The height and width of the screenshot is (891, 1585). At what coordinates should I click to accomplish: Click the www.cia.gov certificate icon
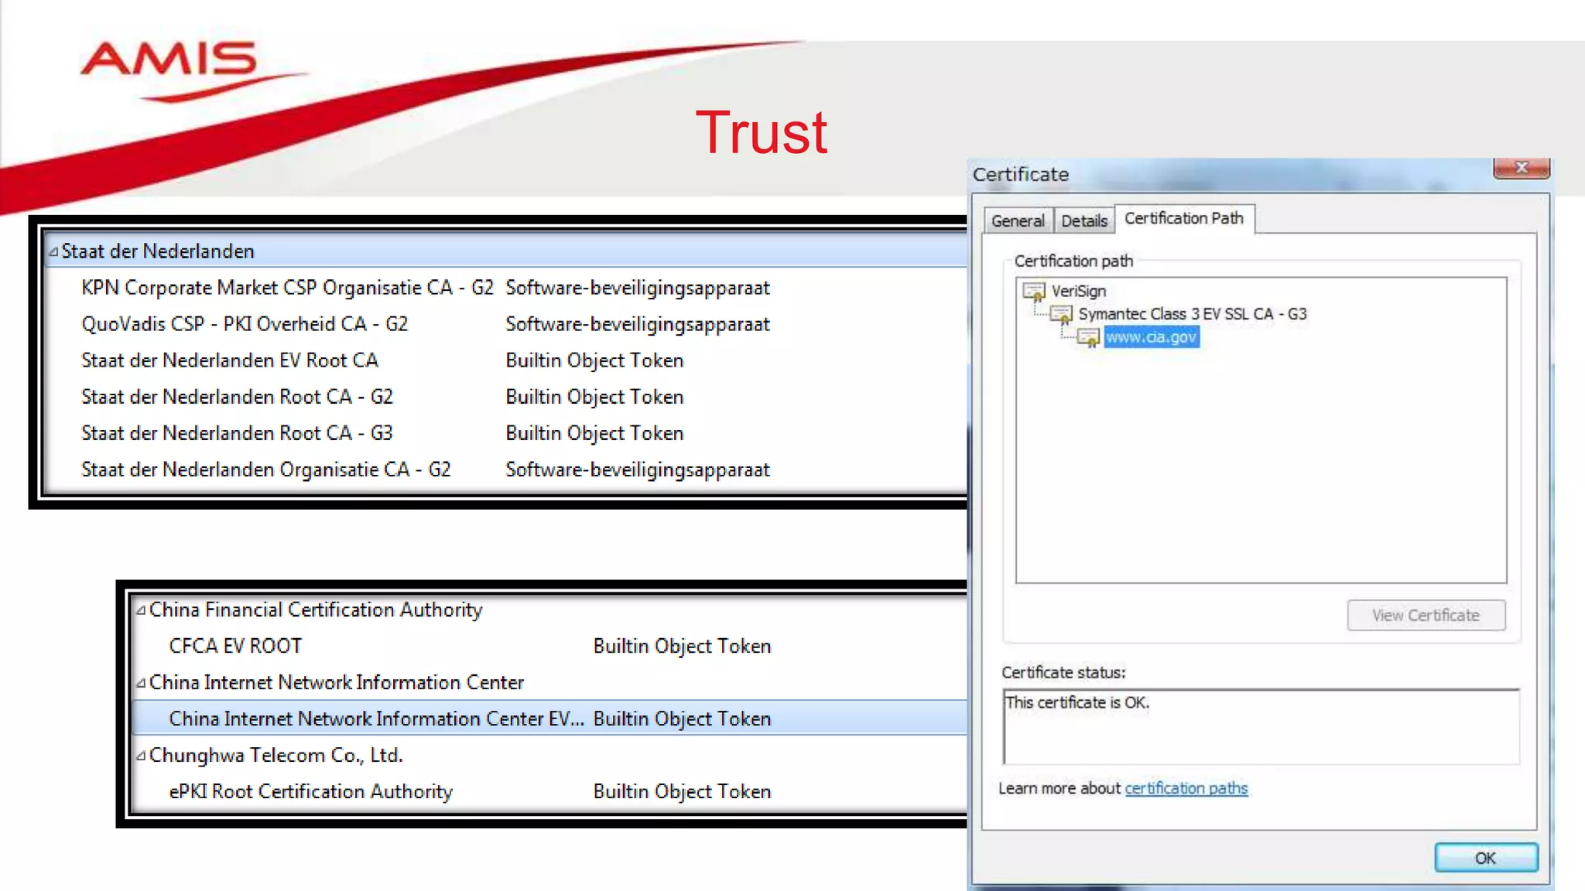(1088, 338)
